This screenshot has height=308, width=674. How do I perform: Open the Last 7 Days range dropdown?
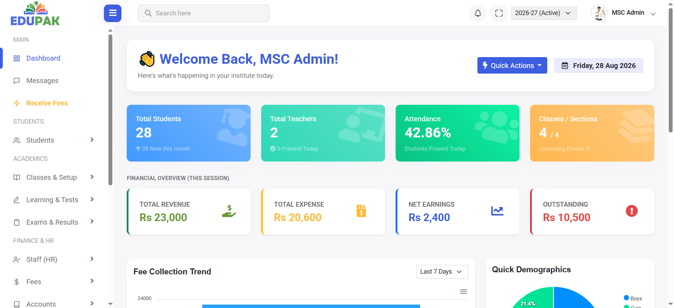coord(442,272)
